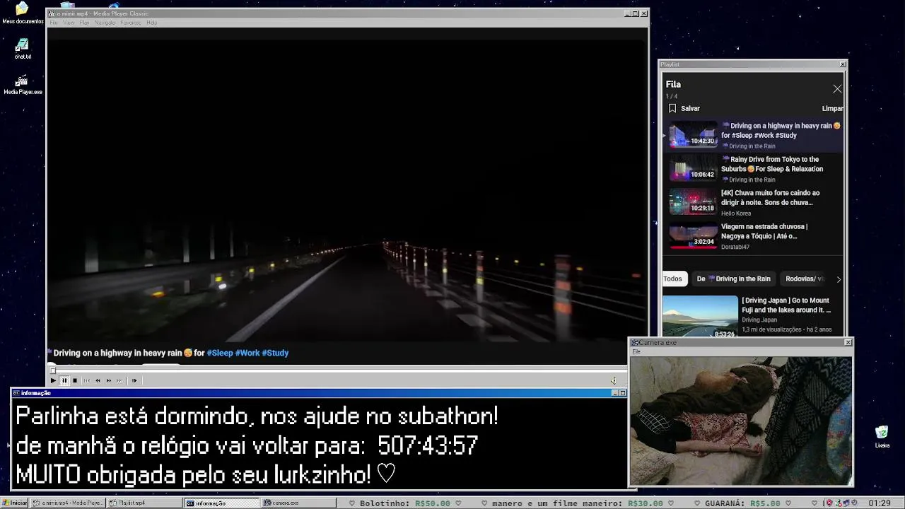The width and height of the screenshot is (905, 509).
Task: Stop playback with the Stop button
Action: (75, 380)
